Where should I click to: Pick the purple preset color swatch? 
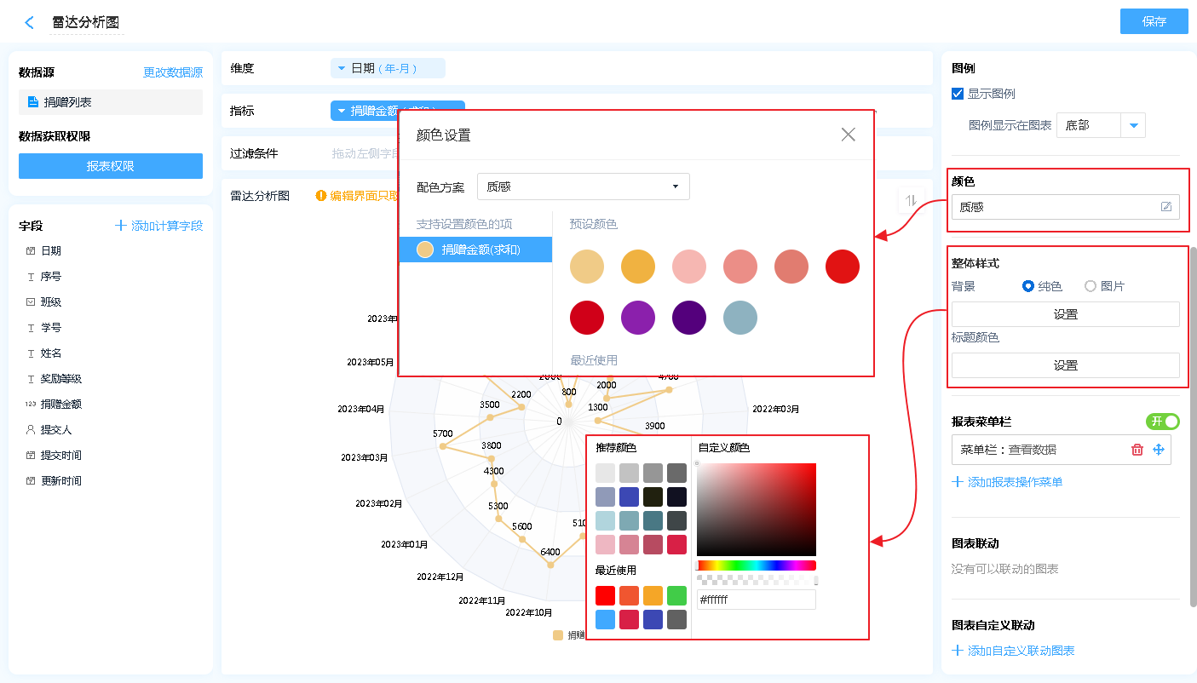tap(638, 318)
